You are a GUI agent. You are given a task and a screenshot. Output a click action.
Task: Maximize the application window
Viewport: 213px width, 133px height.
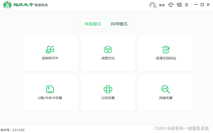pyautogui.click(x=202, y=5)
